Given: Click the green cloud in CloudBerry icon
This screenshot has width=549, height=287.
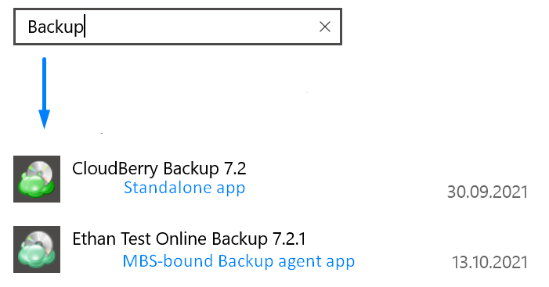Looking at the screenshot, I should click(x=34, y=187).
